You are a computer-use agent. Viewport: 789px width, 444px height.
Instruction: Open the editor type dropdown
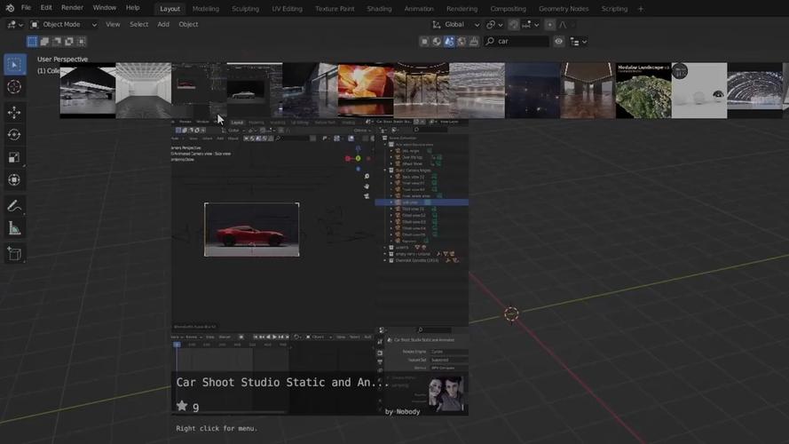pos(14,24)
